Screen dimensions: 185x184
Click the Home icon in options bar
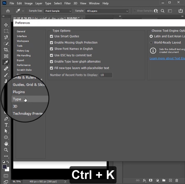(x=8, y=11)
